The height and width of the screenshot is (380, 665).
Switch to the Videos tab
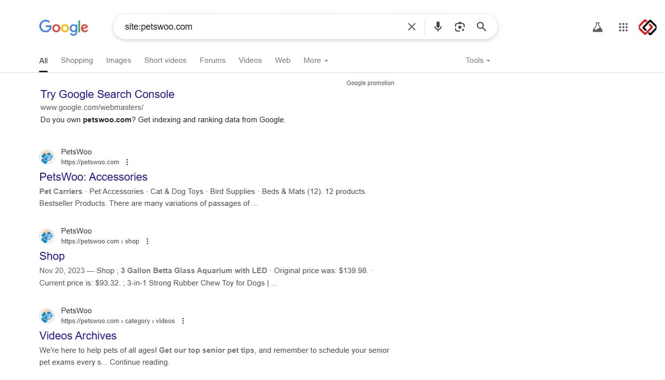click(250, 60)
